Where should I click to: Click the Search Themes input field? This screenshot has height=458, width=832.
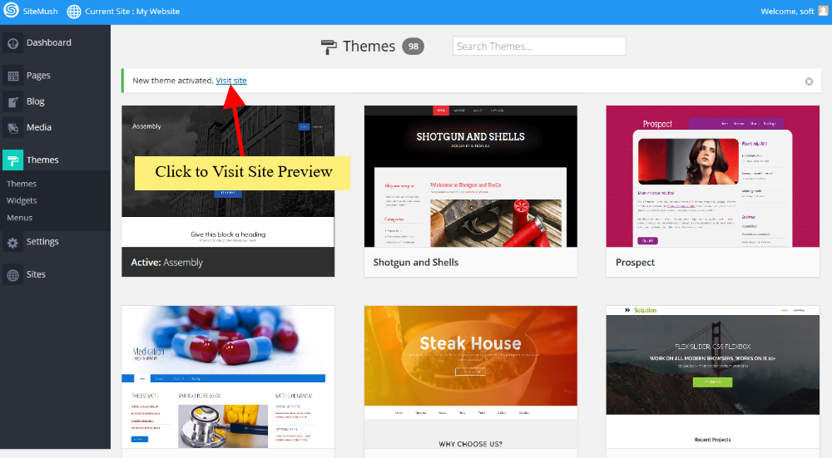[x=539, y=47]
